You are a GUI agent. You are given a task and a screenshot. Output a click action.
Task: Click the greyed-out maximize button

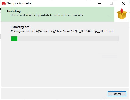[111, 3]
